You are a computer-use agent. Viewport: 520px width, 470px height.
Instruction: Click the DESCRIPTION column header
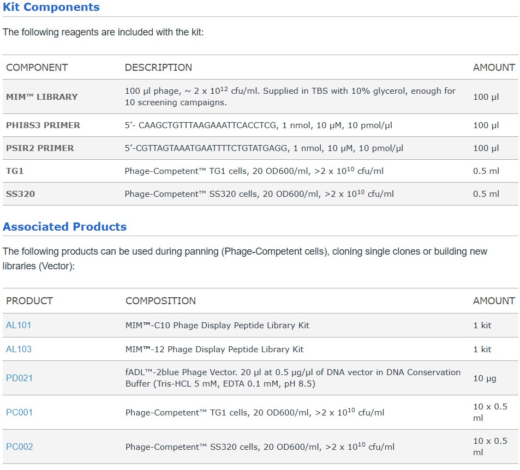[158, 68]
